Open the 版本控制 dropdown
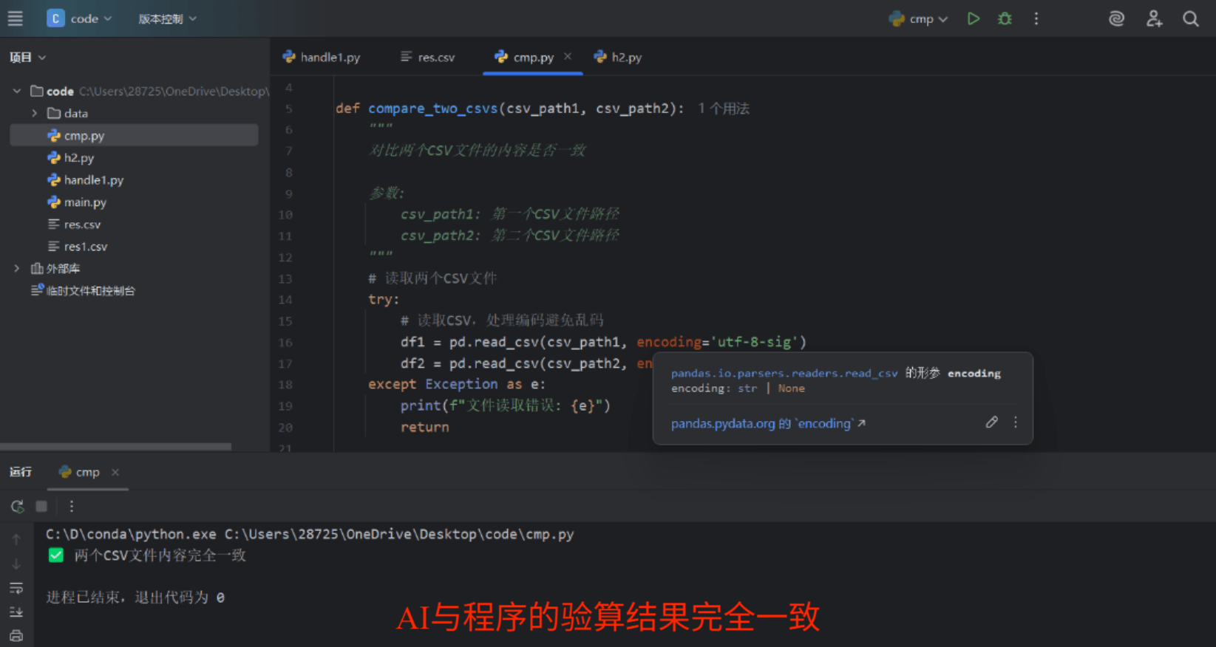 click(168, 18)
